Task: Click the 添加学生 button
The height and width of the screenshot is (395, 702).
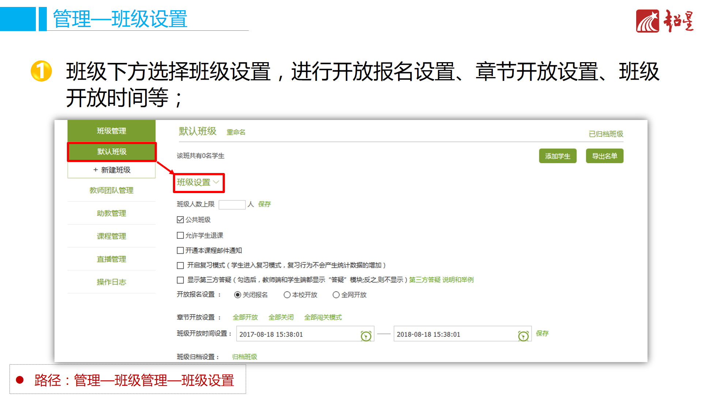Action: pos(558,156)
